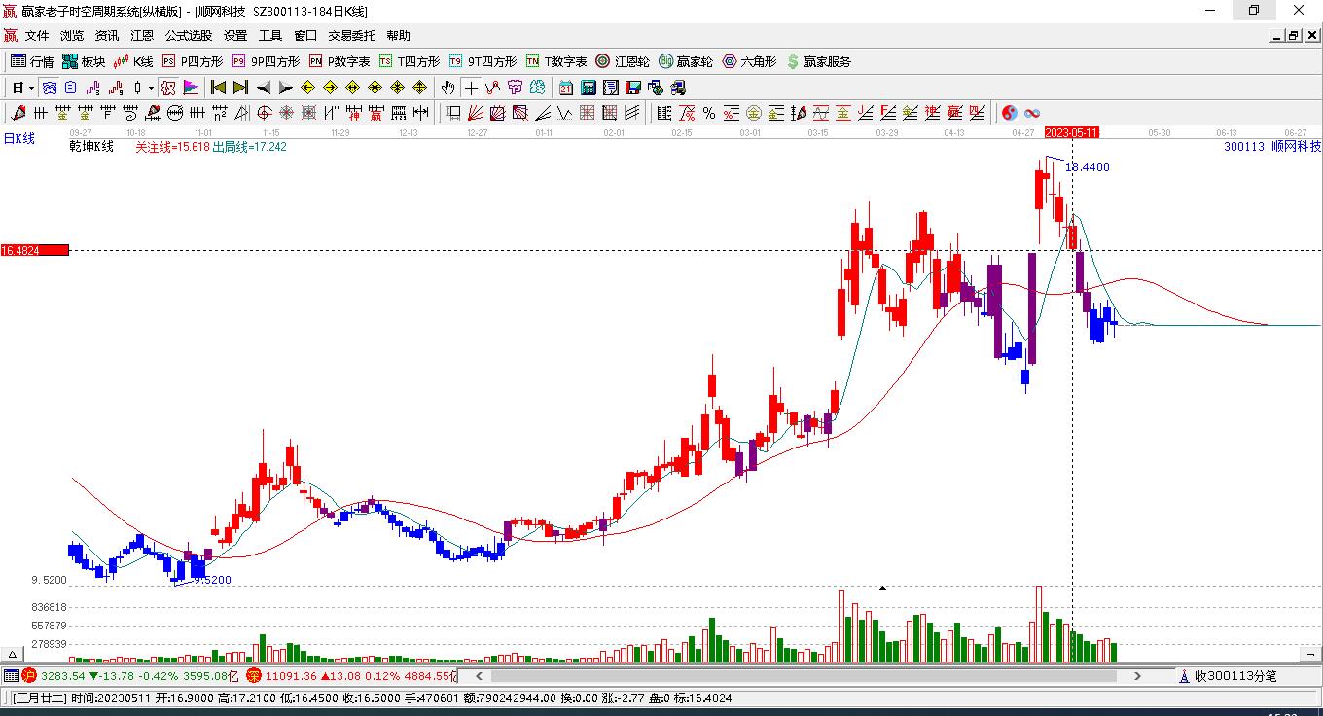The image size is (1323, 716).
Task: Open the 帮助 menu
Action: (398, 36)
